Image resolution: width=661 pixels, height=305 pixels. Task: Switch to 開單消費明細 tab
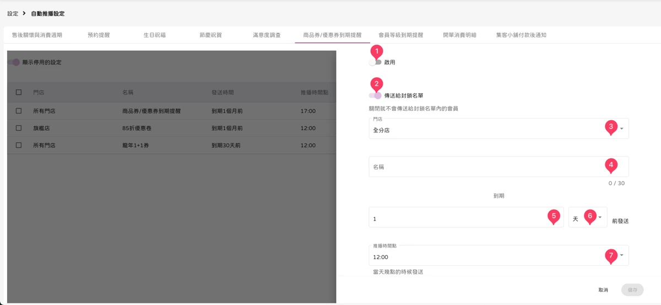click(459, 35)
